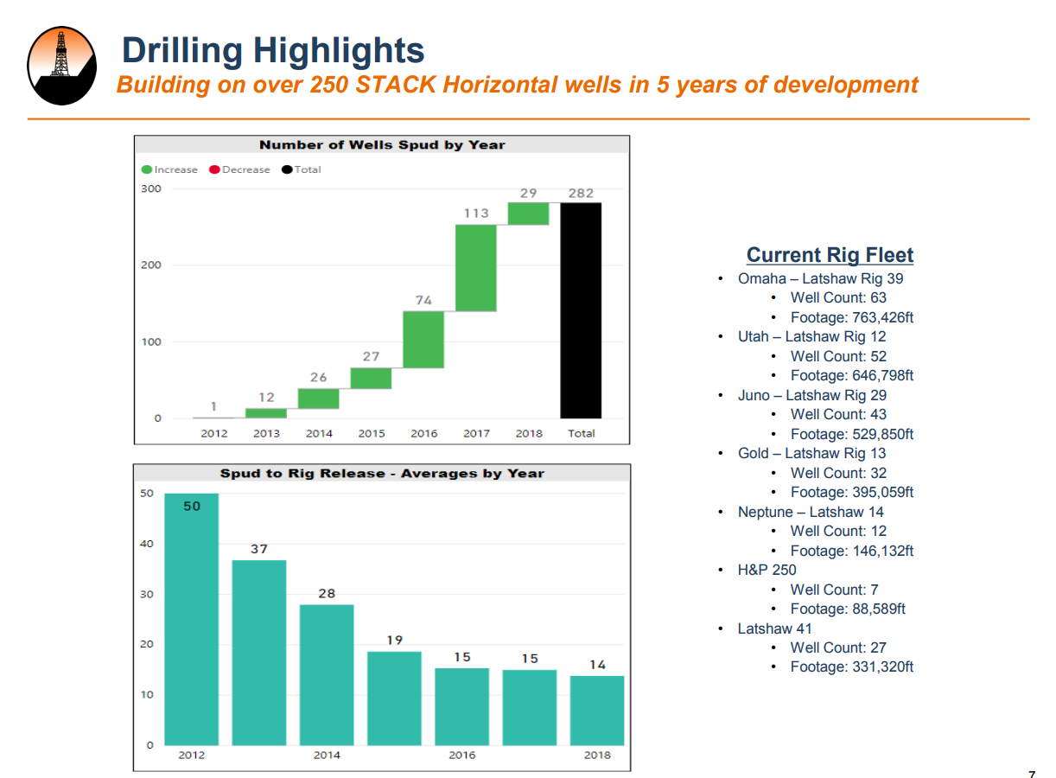
Task: Click the Drilling Highlights slide title
Action: pos(273,50)
